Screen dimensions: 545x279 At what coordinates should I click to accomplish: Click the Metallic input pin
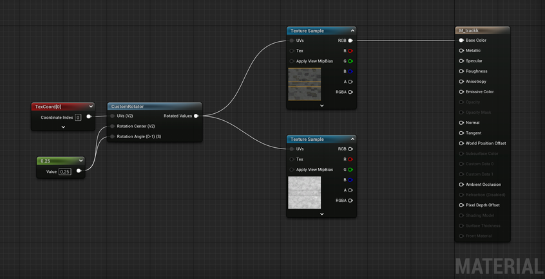(461, 51)
